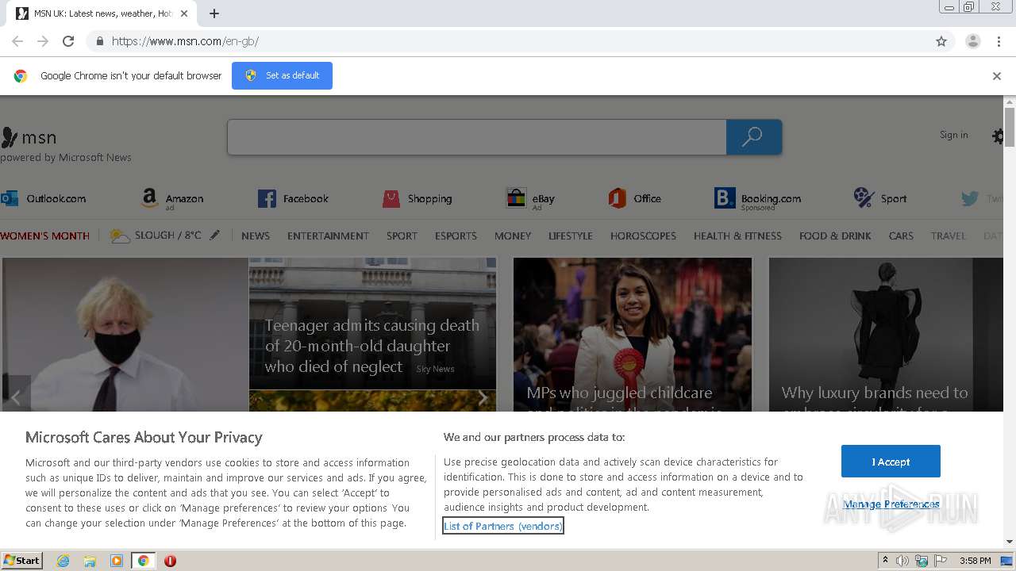This screenshot has height=571, width=1016.
Task: Set Chrome as default browser
Action: point(282,75)
